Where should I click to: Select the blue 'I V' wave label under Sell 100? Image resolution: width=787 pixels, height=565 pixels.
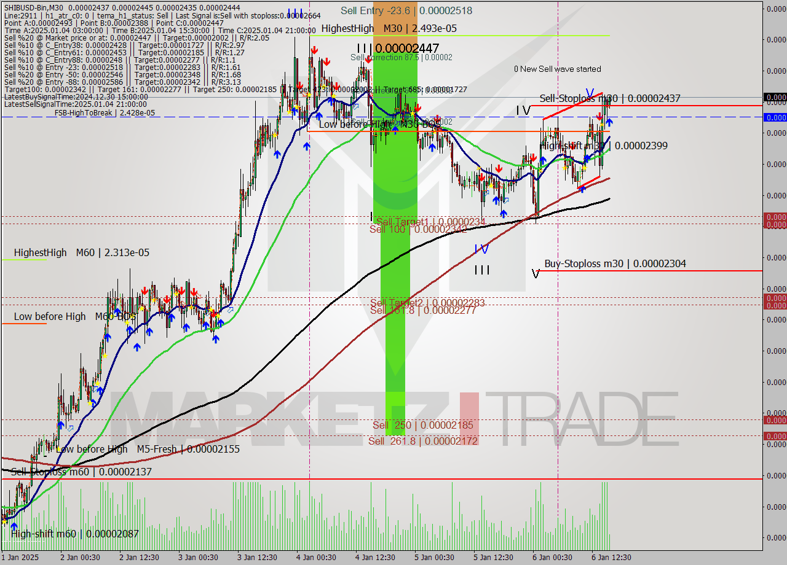tap(481, 249)
